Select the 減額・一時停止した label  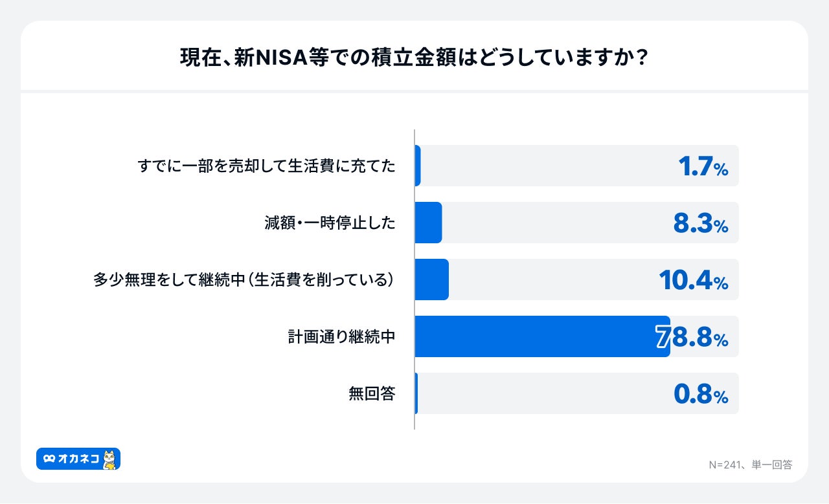coord(330,223)
